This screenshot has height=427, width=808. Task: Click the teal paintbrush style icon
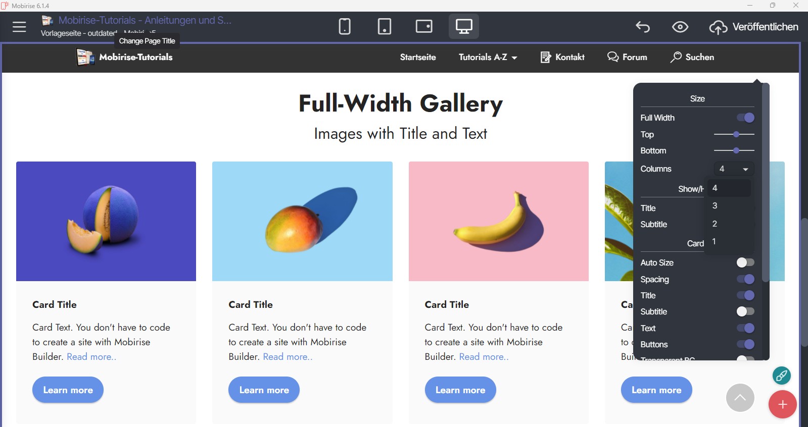[x=781, y=376]
